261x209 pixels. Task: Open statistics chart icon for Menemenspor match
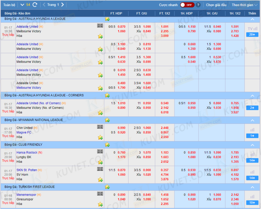coord(252,197)
